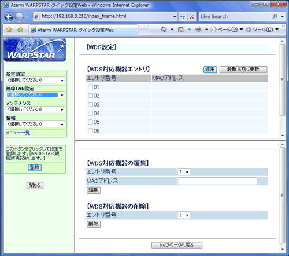The image size is (289, 256).
Task: Check the entry 06 checkbox
Action: tap(90, 131)
